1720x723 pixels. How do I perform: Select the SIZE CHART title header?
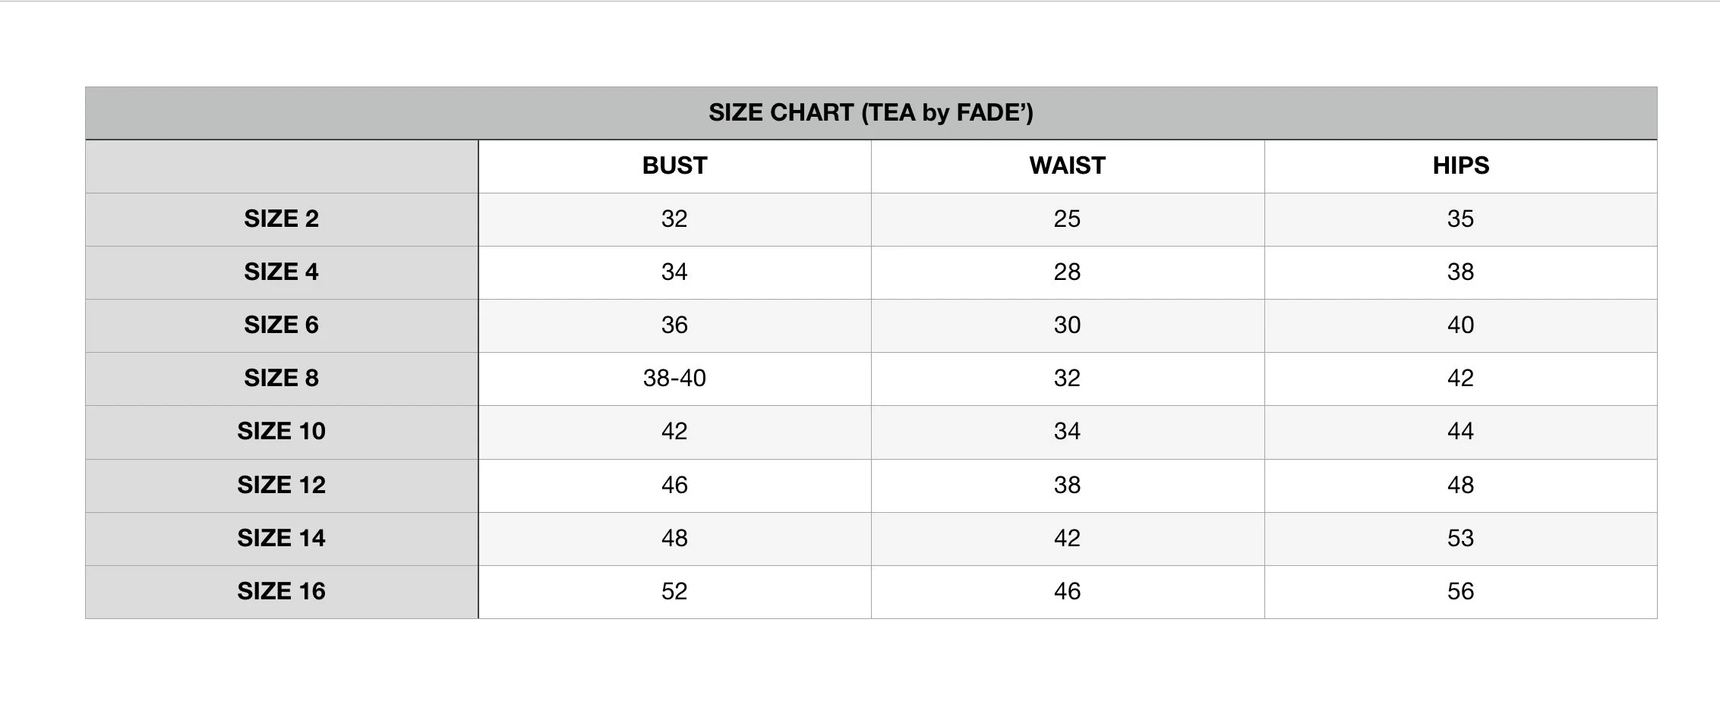[871, 113]
